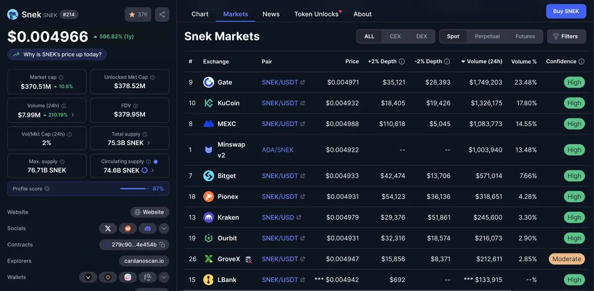This screenshot has height=291, width=594.
Task: Expand more Socials with the chevron
Action: 164,228
